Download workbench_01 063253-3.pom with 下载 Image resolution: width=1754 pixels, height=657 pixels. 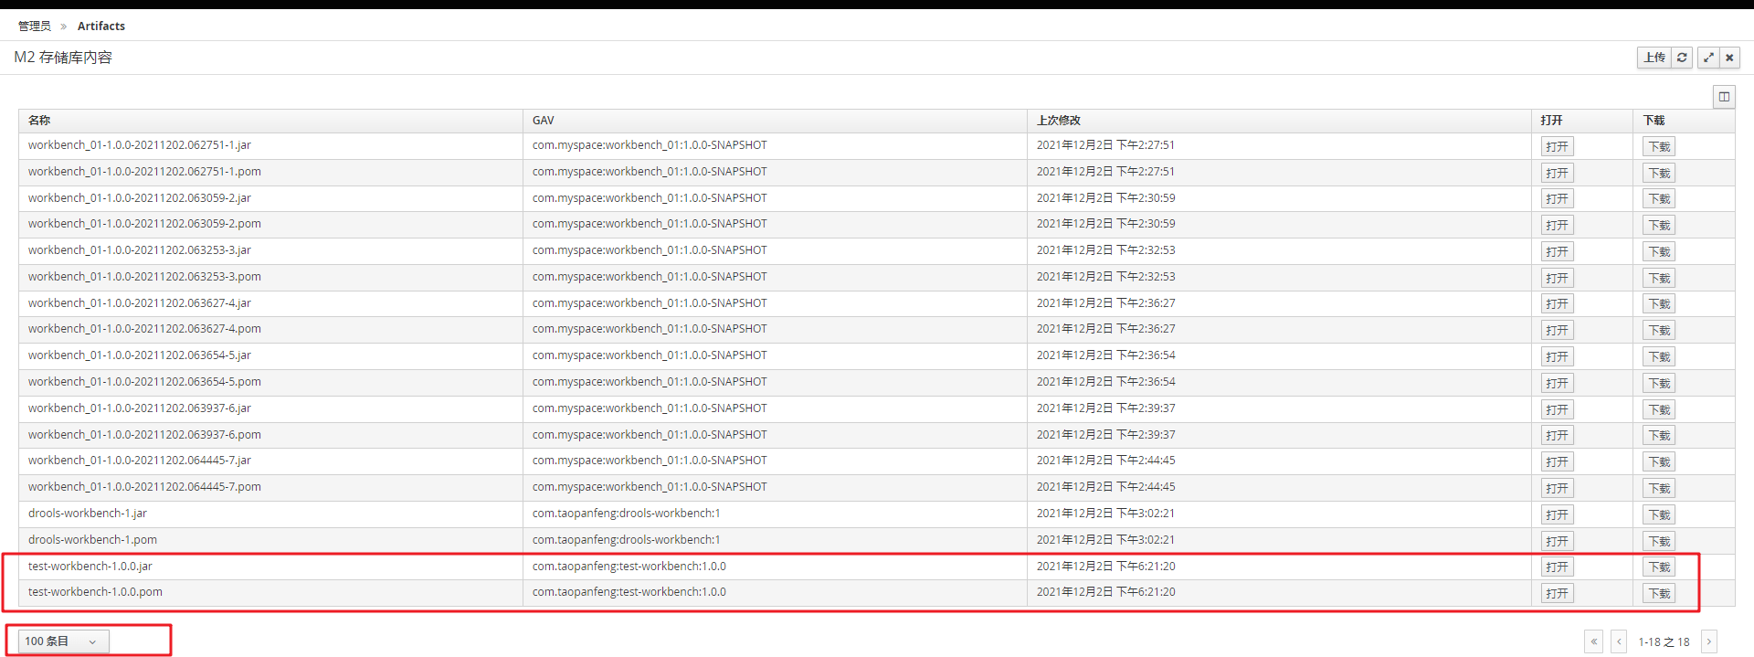[x=1659, y=279]
